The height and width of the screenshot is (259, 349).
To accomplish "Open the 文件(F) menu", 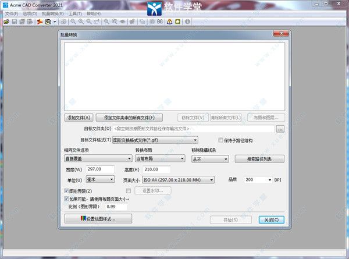I will [x=12, y=14].
